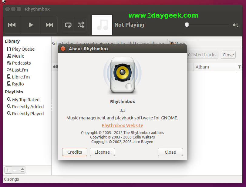
Task: Click the remove playlist minus button
Action: point(15,170)
